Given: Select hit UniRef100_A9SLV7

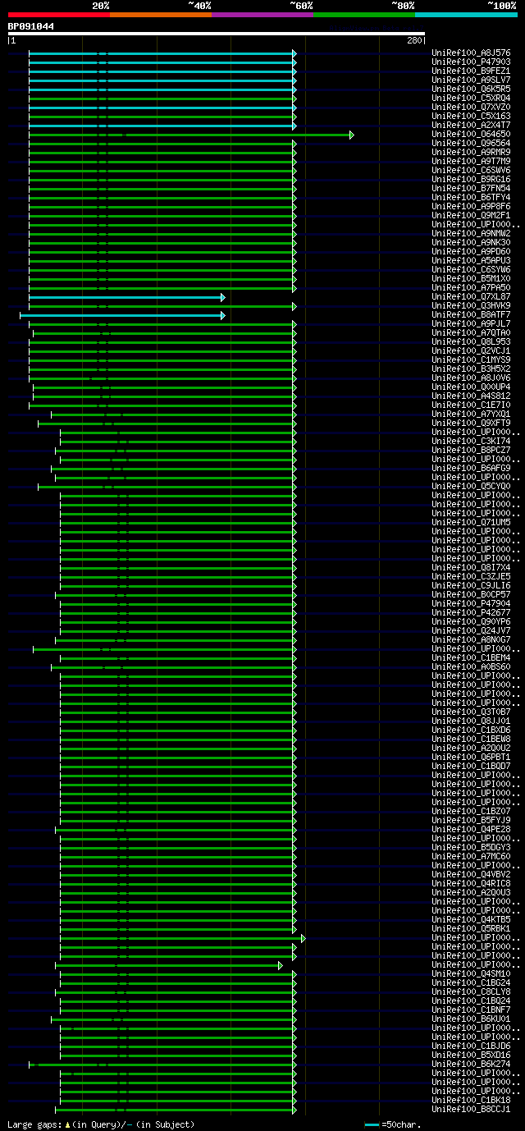Looking at the screenshot, I should pos(471,80).
